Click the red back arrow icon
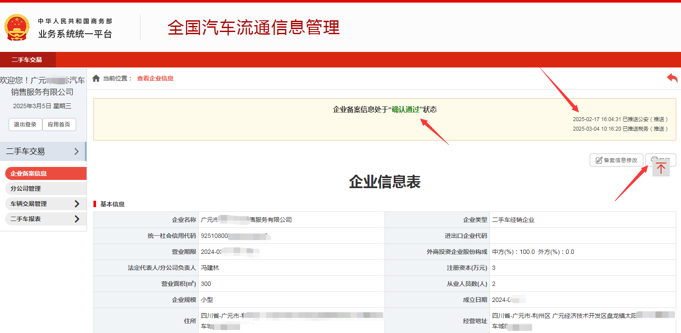The height and width of the screenshot is (333, 681). [672, 78]
